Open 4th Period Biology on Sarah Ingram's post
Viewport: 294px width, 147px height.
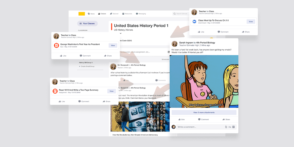pos(206,42)
